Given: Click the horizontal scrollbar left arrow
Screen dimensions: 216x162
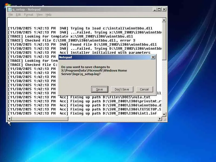Looking at the screenshot, I should [9, 119].
